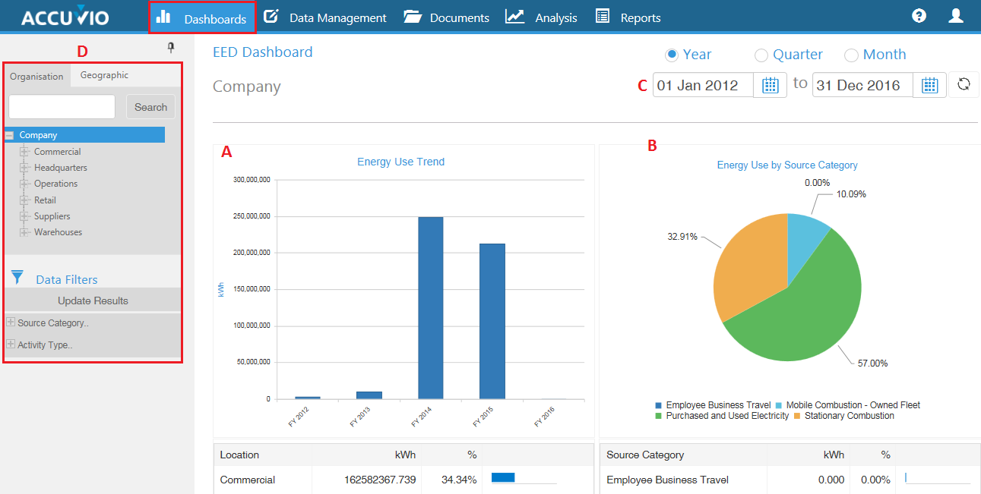
Task: Select the Month radio button
Action: [x=851, y=55]
